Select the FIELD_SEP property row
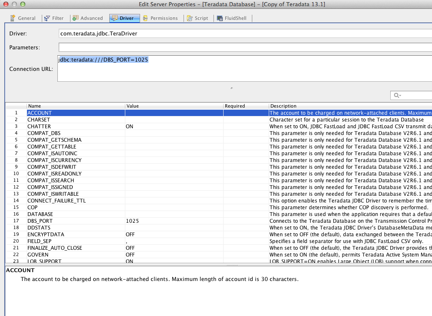The height and width of the screenshot is (316, 432). tap(219, 241)
